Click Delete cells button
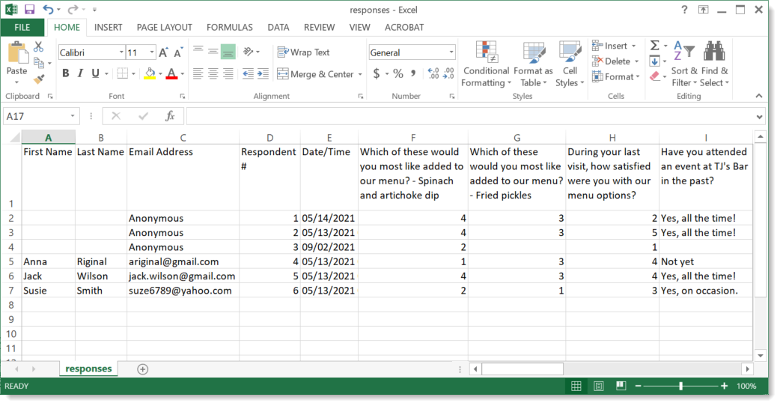This screenshot has height=406, width=780. click(612, 61)
